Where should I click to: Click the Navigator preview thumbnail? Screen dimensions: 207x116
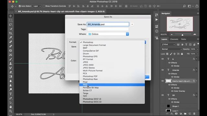pos(180,24)
